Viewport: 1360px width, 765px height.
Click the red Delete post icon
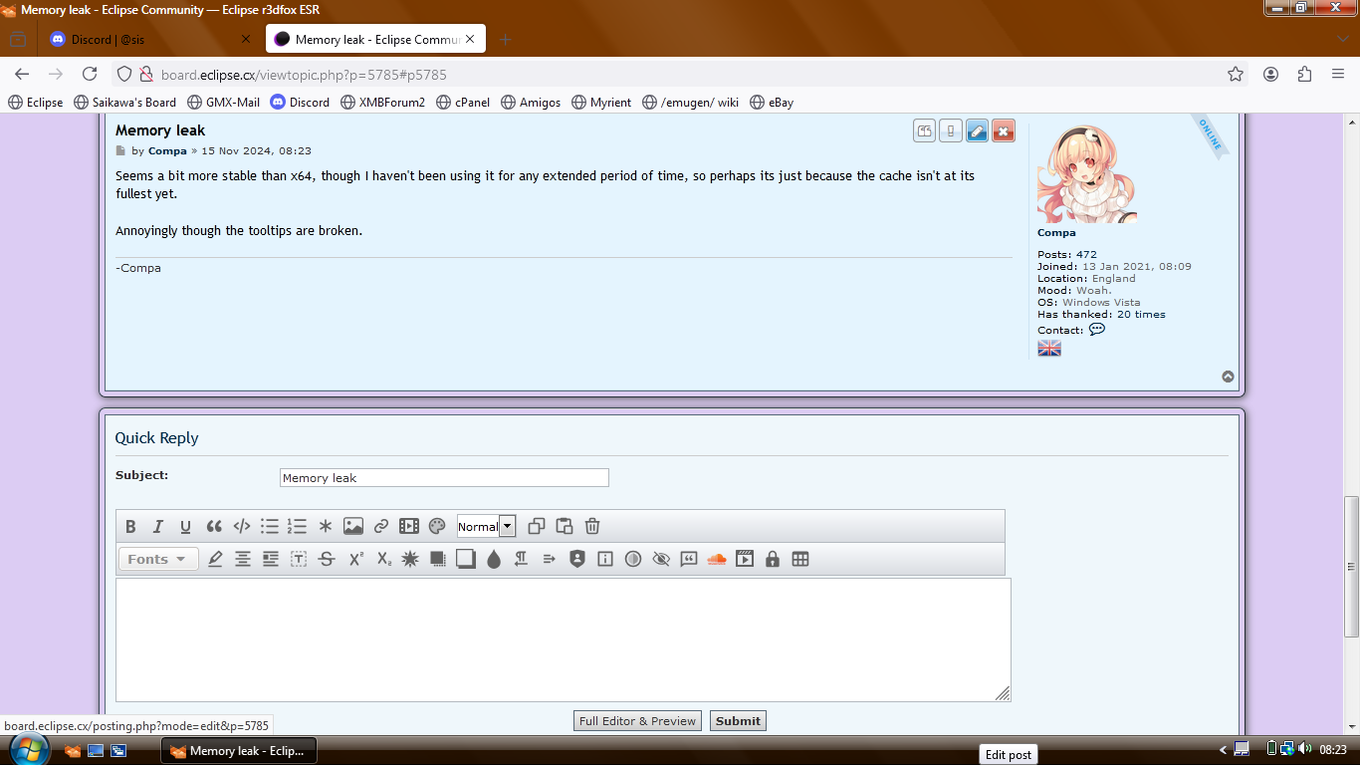coord(1003,131)
